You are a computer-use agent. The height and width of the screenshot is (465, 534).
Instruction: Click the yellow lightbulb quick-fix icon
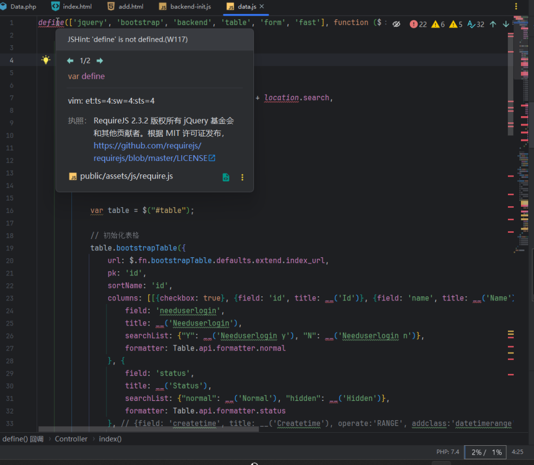[x=46, y=60]
